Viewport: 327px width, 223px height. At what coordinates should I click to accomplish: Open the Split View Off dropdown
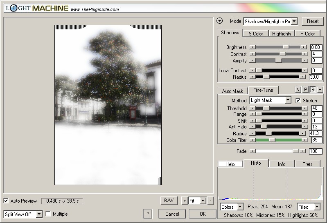pyautogui.click(x=39, y=214)
